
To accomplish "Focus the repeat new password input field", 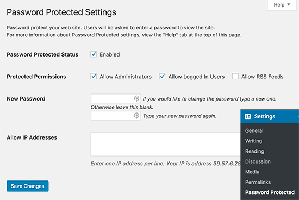I will (116, 116).
